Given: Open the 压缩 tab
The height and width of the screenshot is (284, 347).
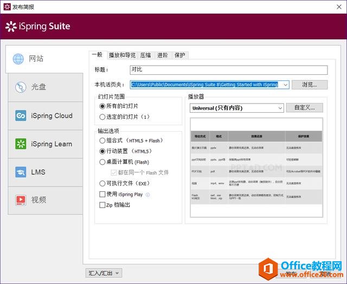Looking at the screenshot, I should click(145, 55).
